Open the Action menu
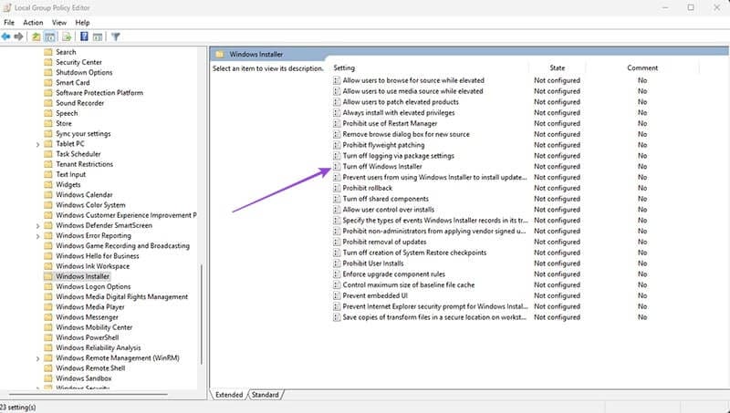 (33, 22)
